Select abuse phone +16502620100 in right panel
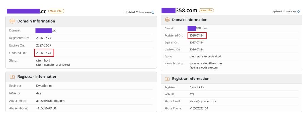The height and width of the screenshot is (116, 303). pyautogui.click(x=199, y=108)
